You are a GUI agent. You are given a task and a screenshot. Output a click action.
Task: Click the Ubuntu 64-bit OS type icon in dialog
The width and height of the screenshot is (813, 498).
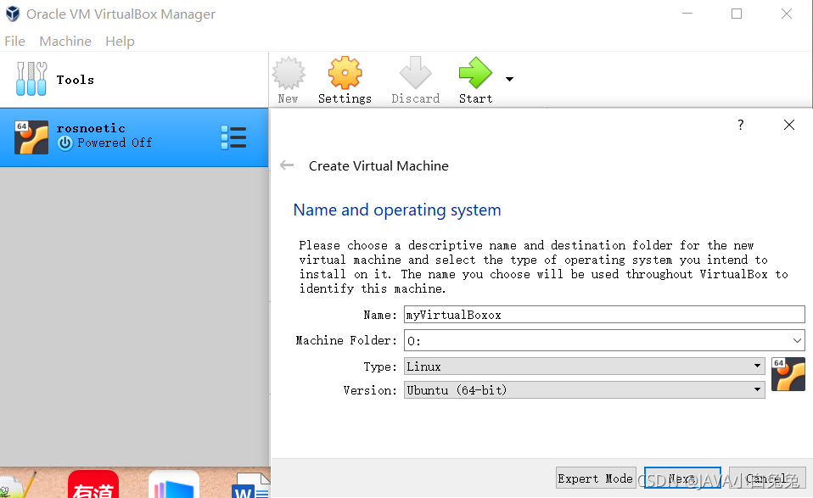[x=788, y=374]
